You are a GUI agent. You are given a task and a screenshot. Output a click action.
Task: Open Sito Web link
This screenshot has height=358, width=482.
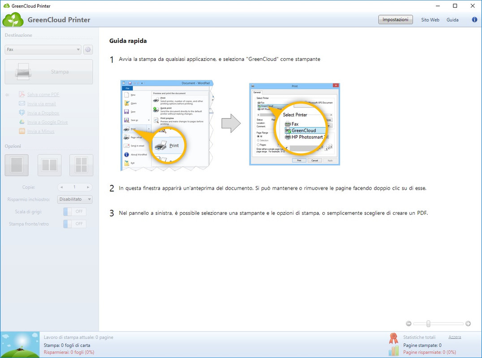click(430, 20)
